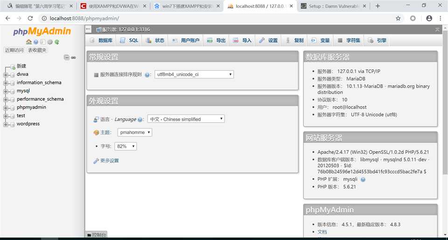Expand the performance_schema tree node
This screenshot has width=448, height=240.
(x=6, y=100)
